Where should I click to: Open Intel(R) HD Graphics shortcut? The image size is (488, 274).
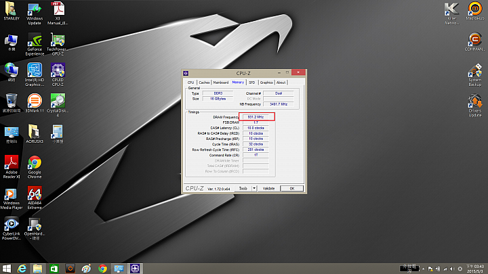[x=35, y=75]
